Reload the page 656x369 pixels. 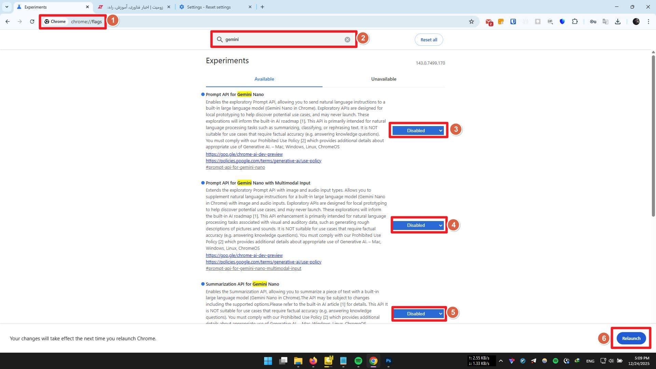coord(32,22)
